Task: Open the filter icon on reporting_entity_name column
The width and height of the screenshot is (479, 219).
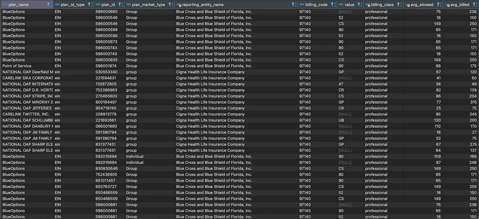Action: (x=293, y=5)
